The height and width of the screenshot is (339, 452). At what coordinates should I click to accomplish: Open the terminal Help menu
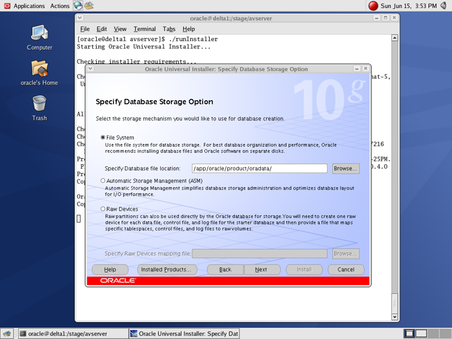point(188,29)
